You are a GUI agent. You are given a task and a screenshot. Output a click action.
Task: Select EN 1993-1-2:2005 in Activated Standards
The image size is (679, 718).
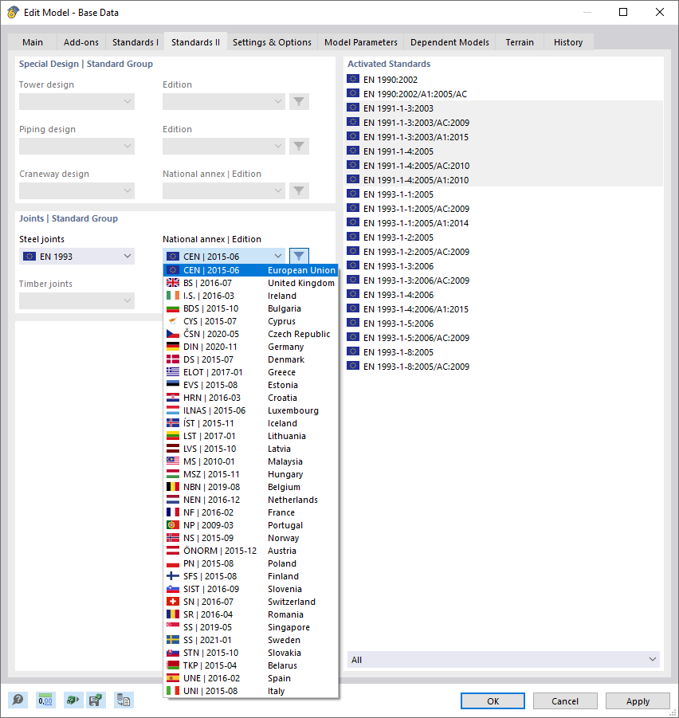[504, 237]
